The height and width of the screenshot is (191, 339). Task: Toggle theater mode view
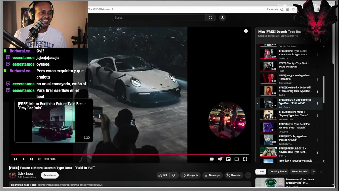[x=237, y=159]
